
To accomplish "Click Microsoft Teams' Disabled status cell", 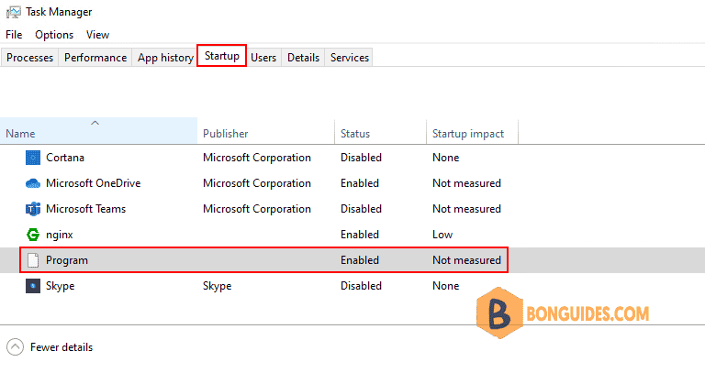I will click(361, 209).
